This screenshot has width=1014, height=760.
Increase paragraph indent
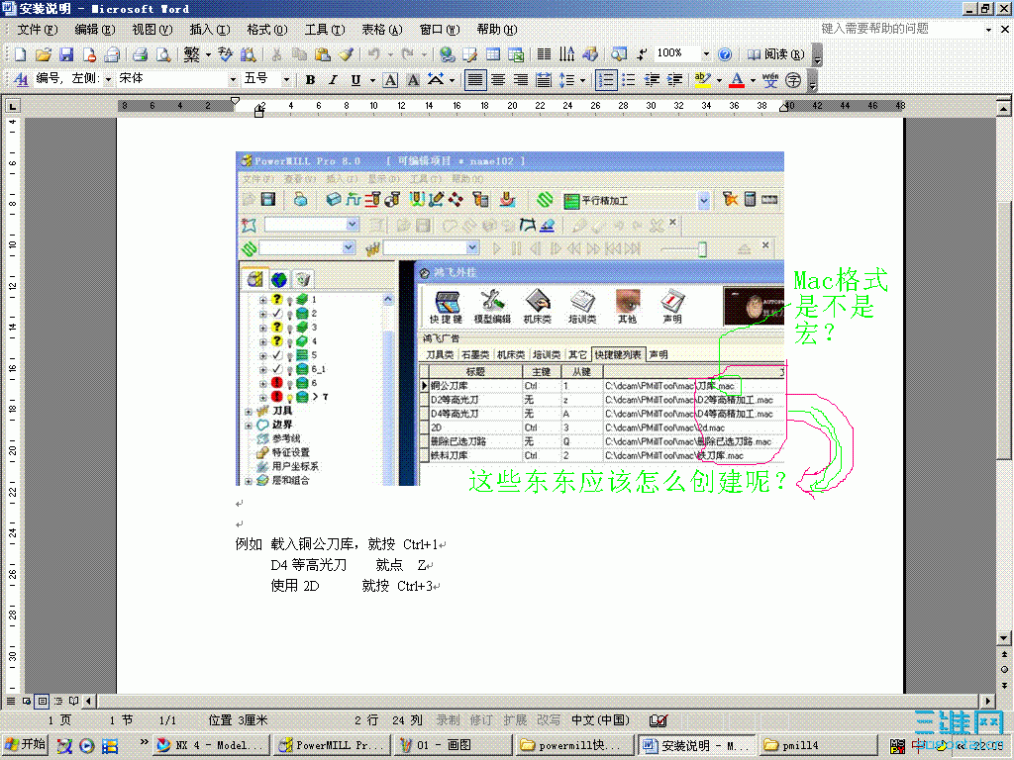click(675, 80)
